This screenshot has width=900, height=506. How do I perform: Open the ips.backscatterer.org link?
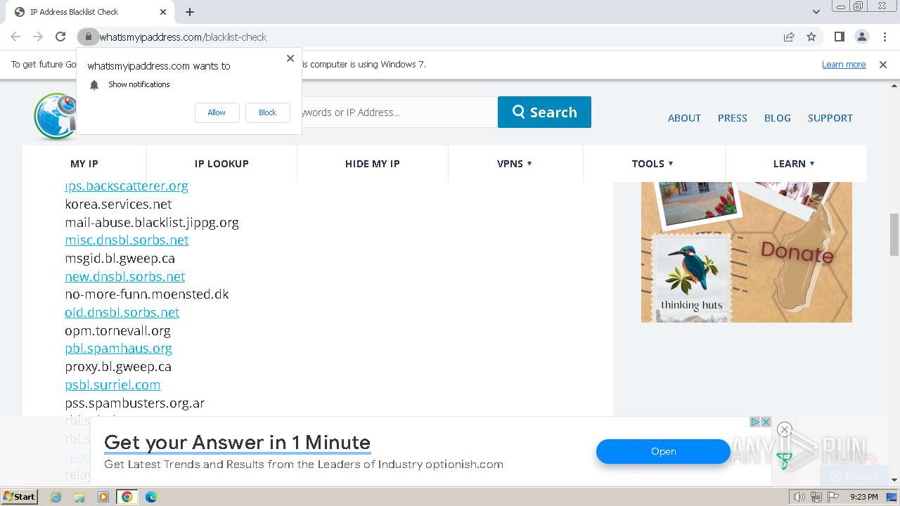[x=127, y=186]
